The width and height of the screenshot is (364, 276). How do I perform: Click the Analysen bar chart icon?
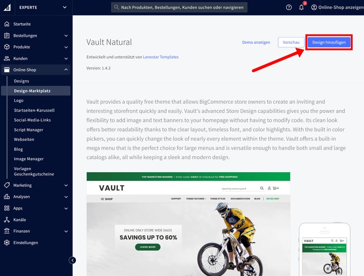[x=7, y=197]
